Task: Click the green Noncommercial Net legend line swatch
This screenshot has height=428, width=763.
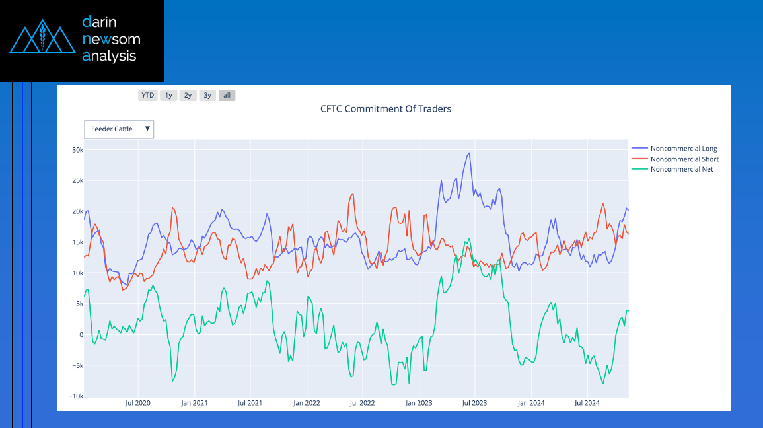Action: click(x=639, y=169)
